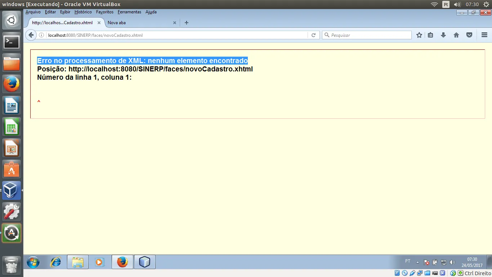Focus the Pesquisar search box
492x277 pixels.
(x=367, y=35)
